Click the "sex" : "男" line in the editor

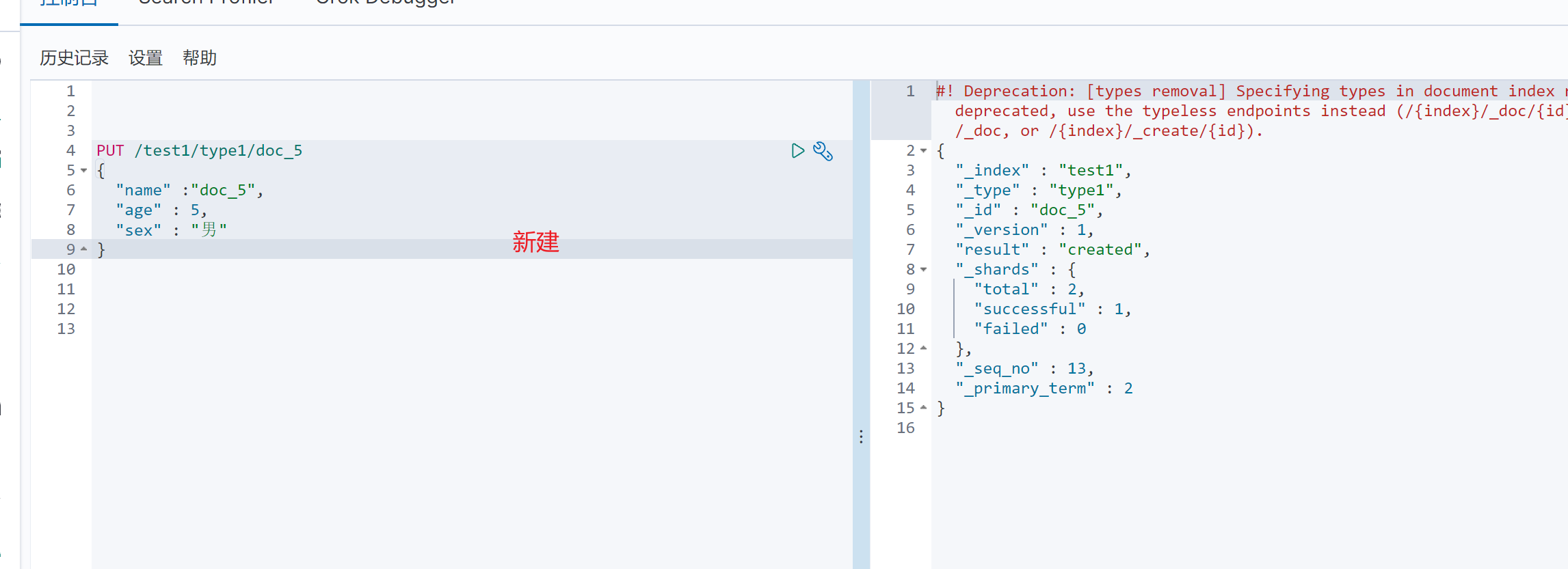pyautogui.click(x=171, y=230)
